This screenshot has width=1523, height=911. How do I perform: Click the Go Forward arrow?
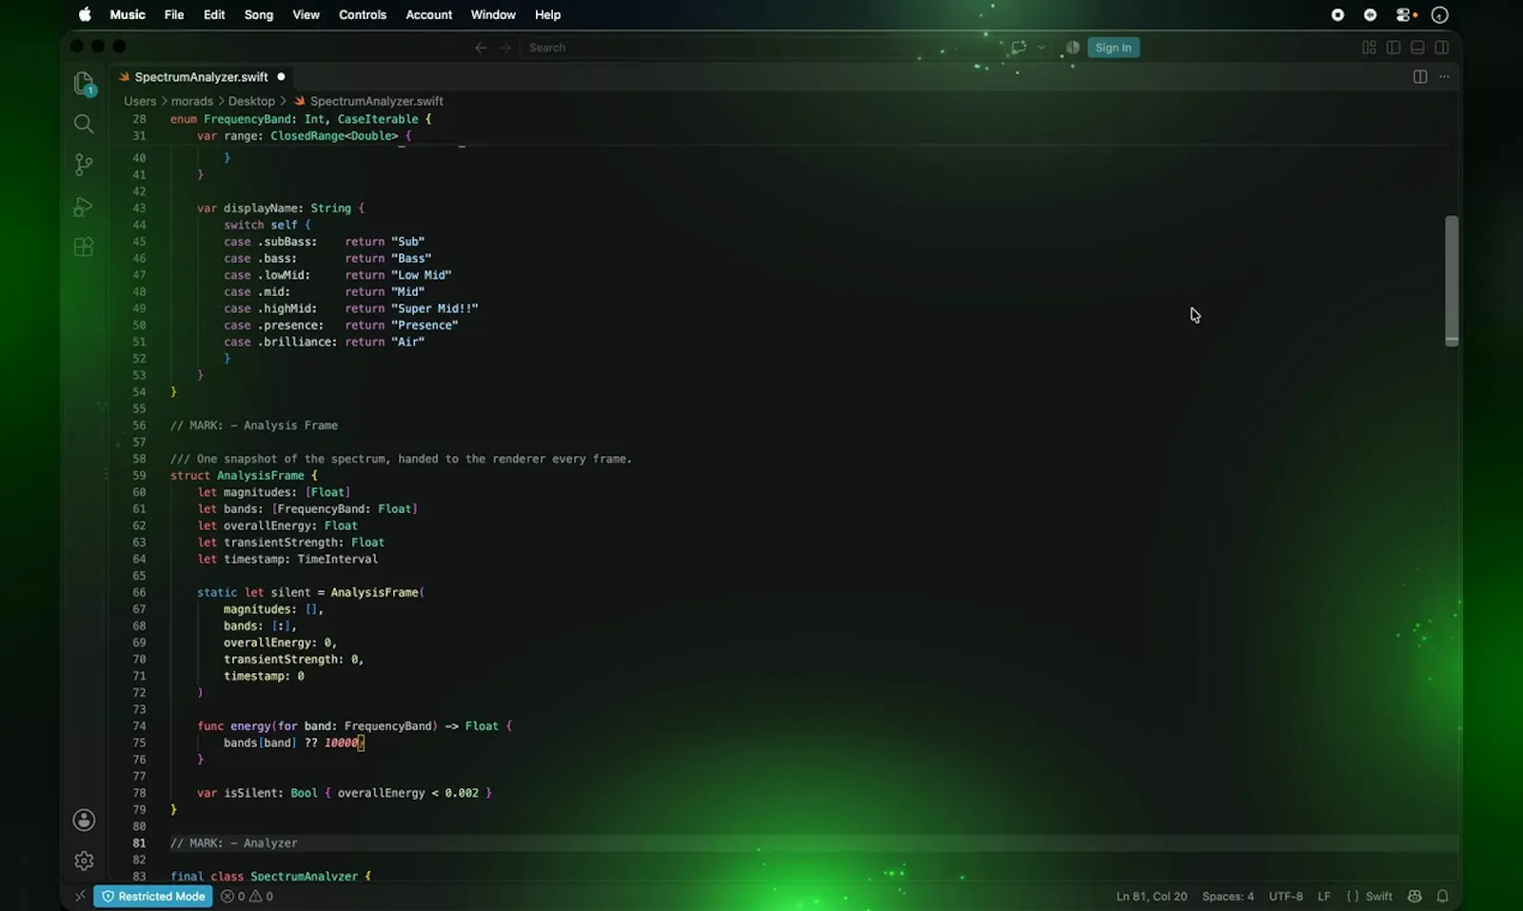pyautogui.click(x=505, y=48)
